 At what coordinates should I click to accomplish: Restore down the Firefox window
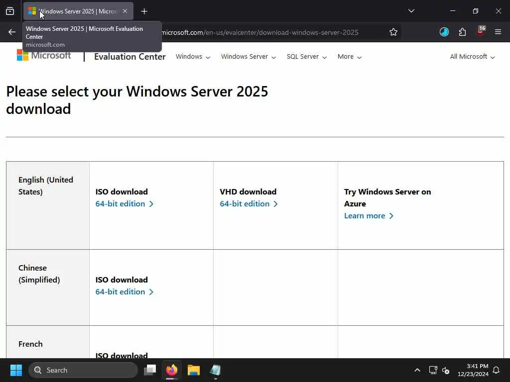click(476, 11)
